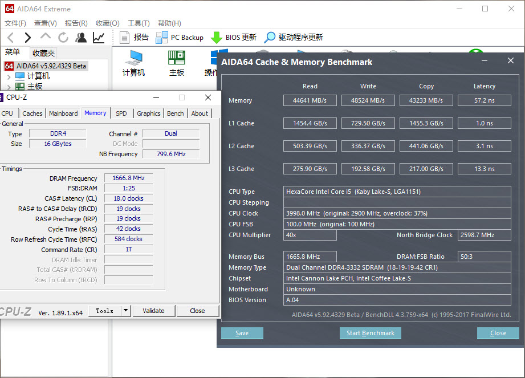Screen dimensions: 525x378
Task: Click the forward navigation arrow
Action: pyautogui.click(x=27, y=38)
